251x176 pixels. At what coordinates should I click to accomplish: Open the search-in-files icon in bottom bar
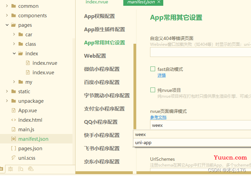click(x=21, y=169)
